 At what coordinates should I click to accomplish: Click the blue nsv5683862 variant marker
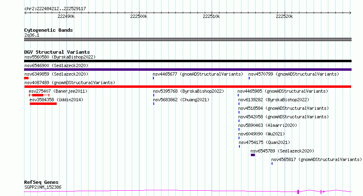point(154,104)
